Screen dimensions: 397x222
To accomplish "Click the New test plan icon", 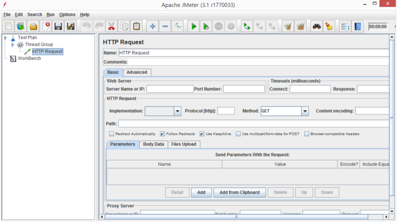I will pos(9,26).
